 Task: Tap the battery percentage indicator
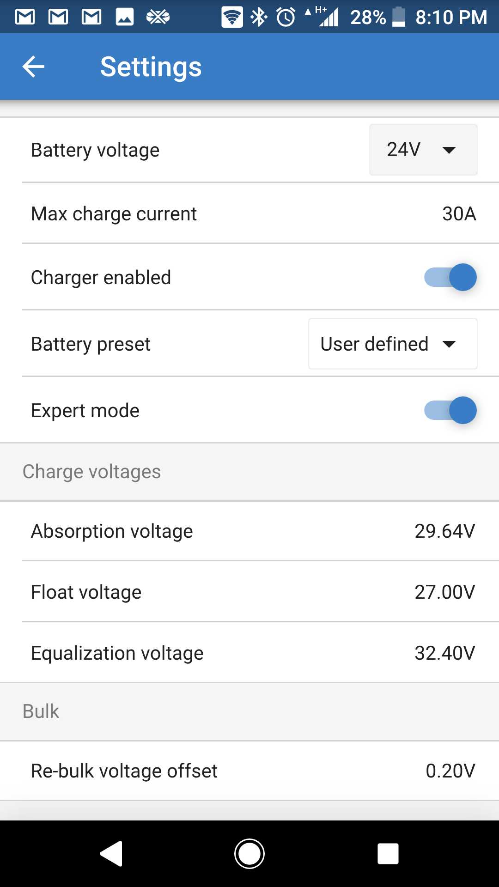pos(368,18)
